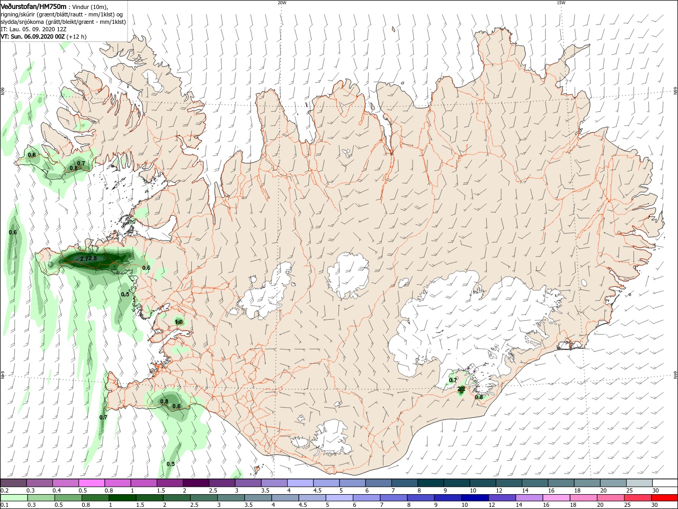
Task: Click the '2.2' precipitation value on the map
Action: pos(461,389)
